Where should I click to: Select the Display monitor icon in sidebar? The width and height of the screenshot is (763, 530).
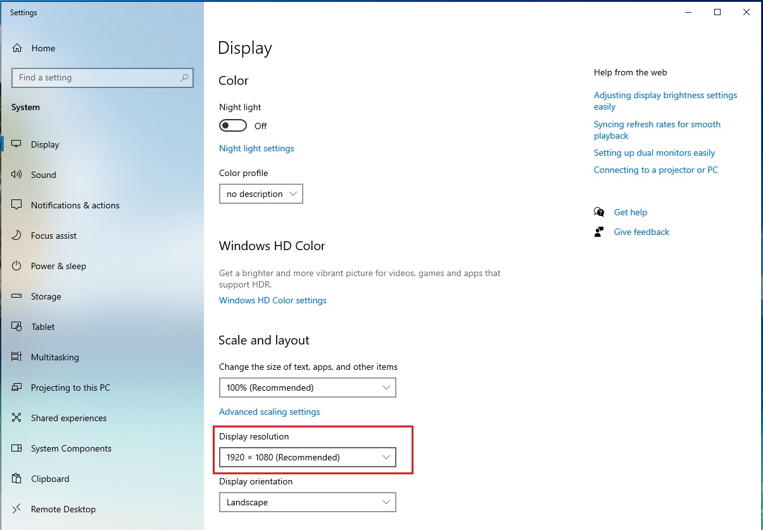16,144
